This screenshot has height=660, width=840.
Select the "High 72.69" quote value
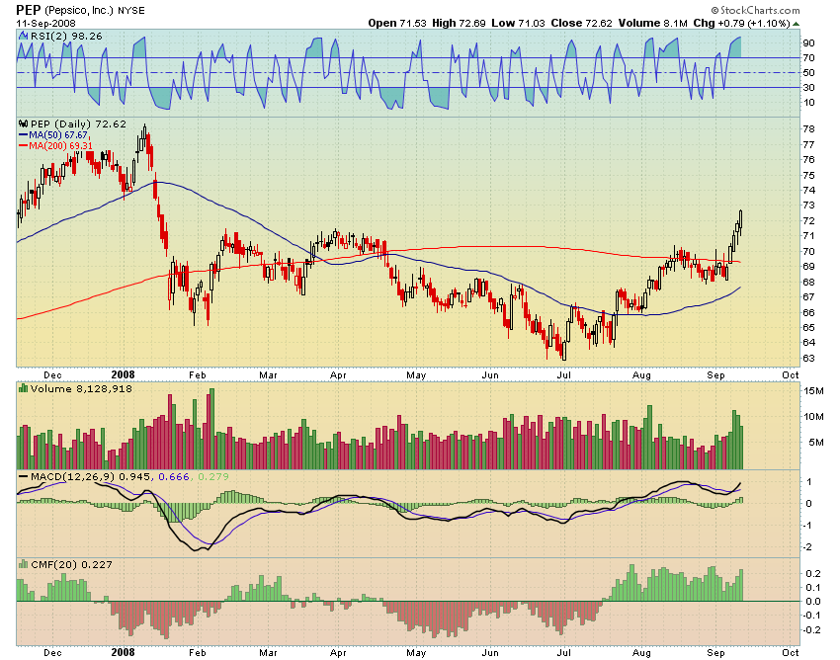click(x=459, y=23)
